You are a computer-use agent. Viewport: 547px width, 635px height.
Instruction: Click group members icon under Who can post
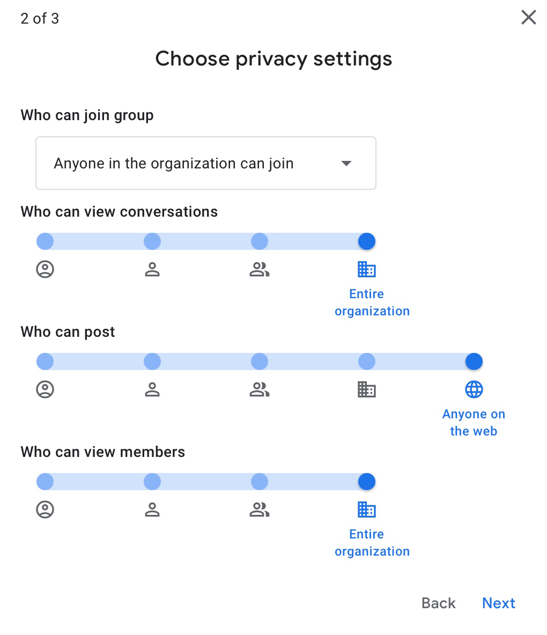(260, 389)
